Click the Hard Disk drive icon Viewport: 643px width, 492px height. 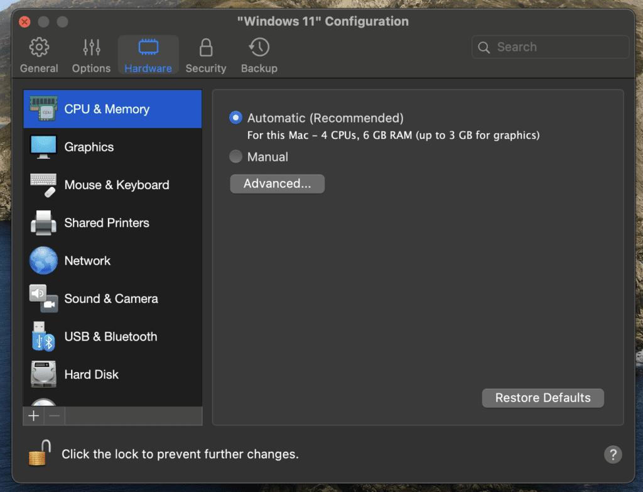pyautogui.click(x=43, y=374)
